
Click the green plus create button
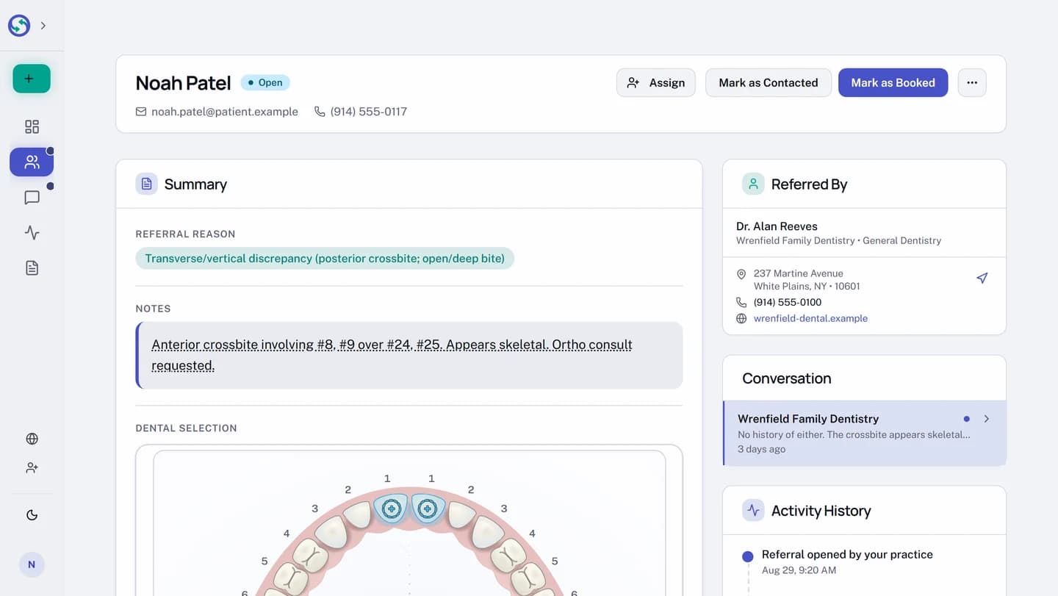(32, 79)
